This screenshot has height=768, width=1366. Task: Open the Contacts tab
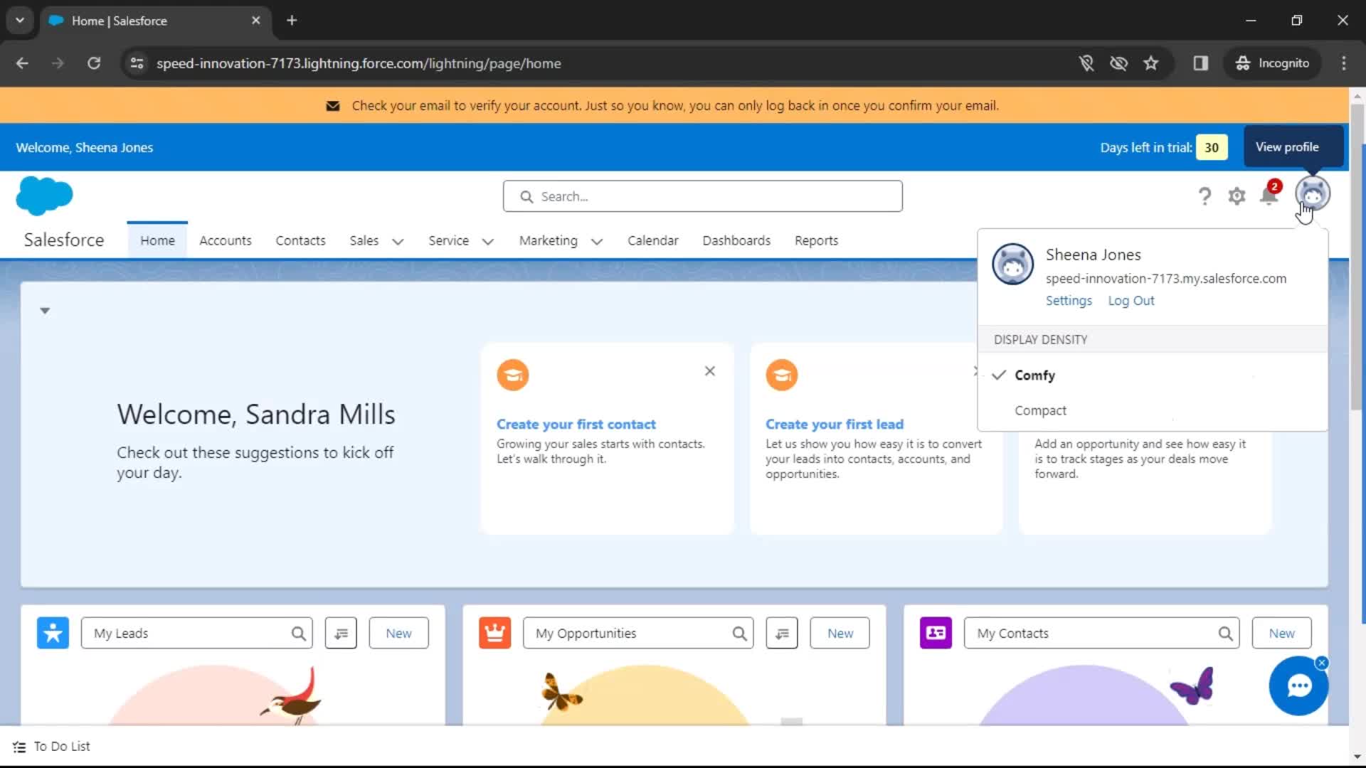(300, 240)
